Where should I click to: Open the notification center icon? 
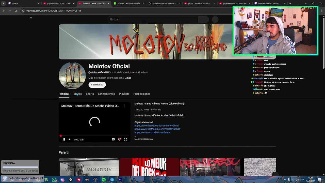point(320,180)
